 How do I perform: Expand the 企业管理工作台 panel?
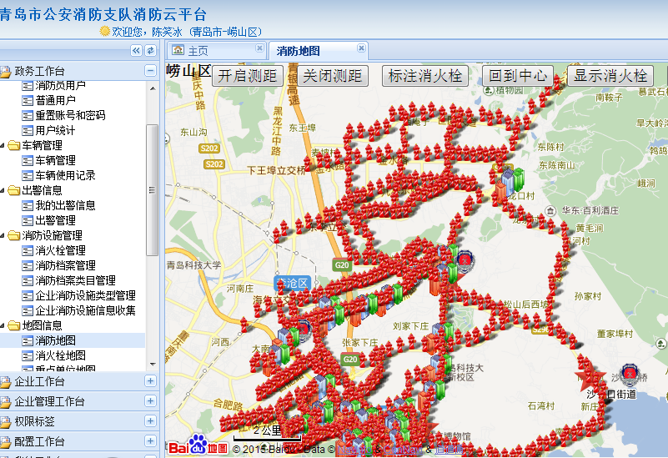(150, 401)
